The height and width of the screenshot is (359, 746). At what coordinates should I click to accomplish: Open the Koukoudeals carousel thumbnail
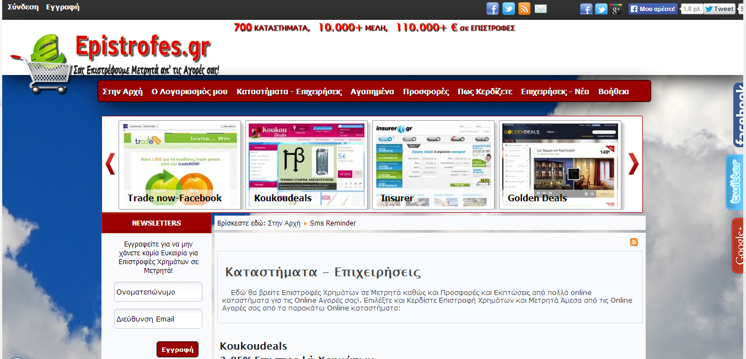coord(307,165)
